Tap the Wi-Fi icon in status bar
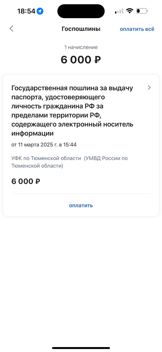Screen dimensions: 162x352 (130, 11)
